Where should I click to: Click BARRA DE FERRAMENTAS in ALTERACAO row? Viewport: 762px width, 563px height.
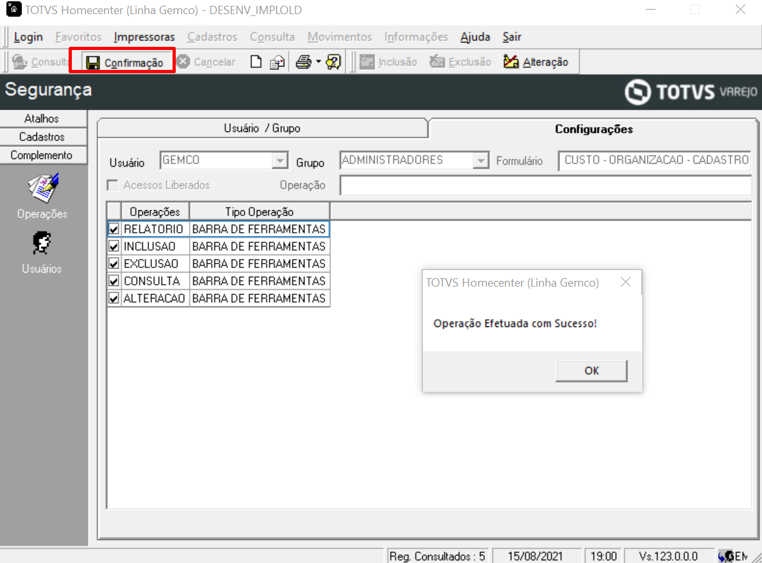click(x=259, y=298)
